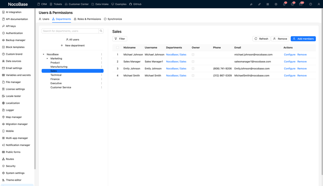Screen dimensions: 323x186
Task: Open the Customer Center menu item
Action: click(x=77, y=4)
